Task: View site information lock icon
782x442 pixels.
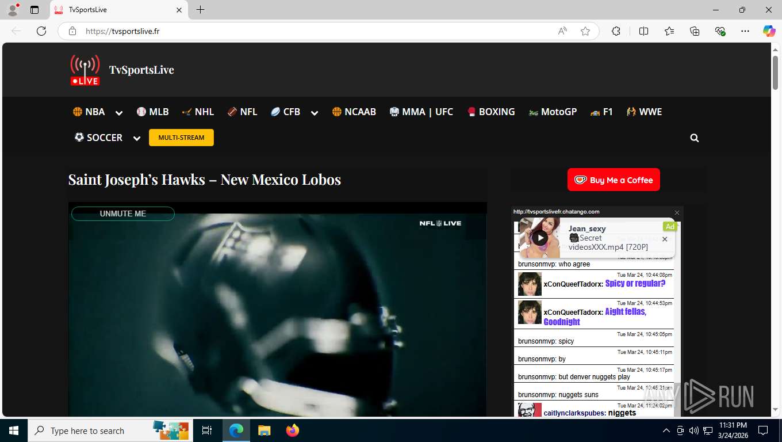Action: 72,31
